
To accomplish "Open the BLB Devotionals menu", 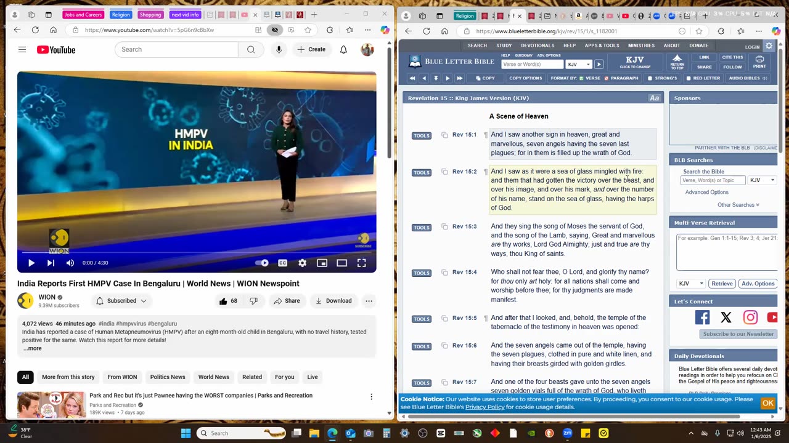I will point(538,46).
